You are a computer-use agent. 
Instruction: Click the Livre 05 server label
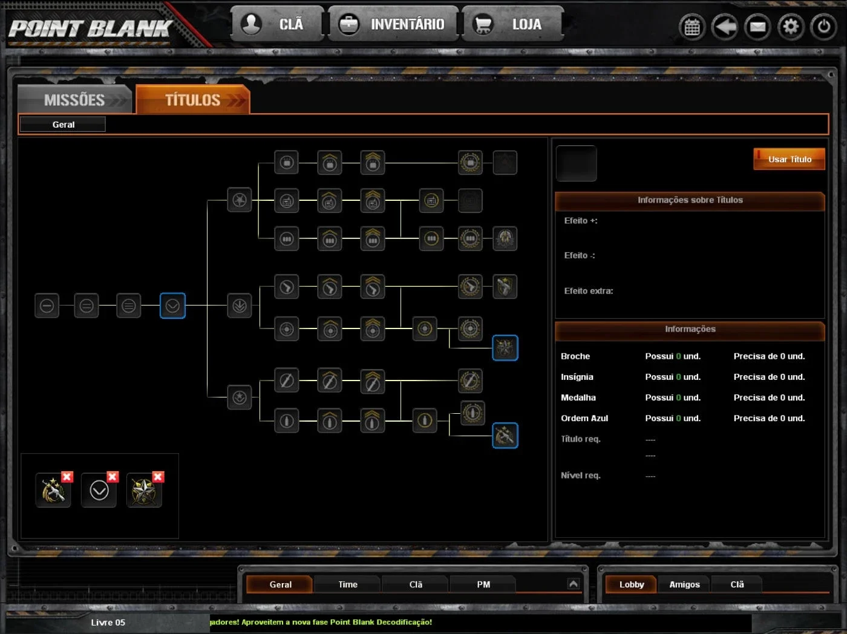(108, 623)
